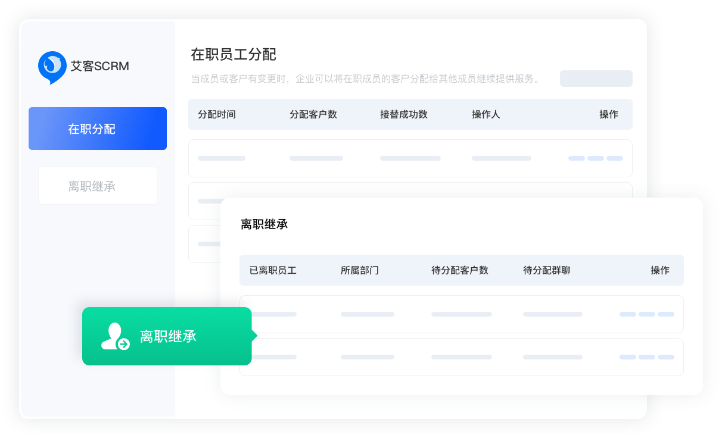Select the 在职分配 sidebar tab

[98, 129]
